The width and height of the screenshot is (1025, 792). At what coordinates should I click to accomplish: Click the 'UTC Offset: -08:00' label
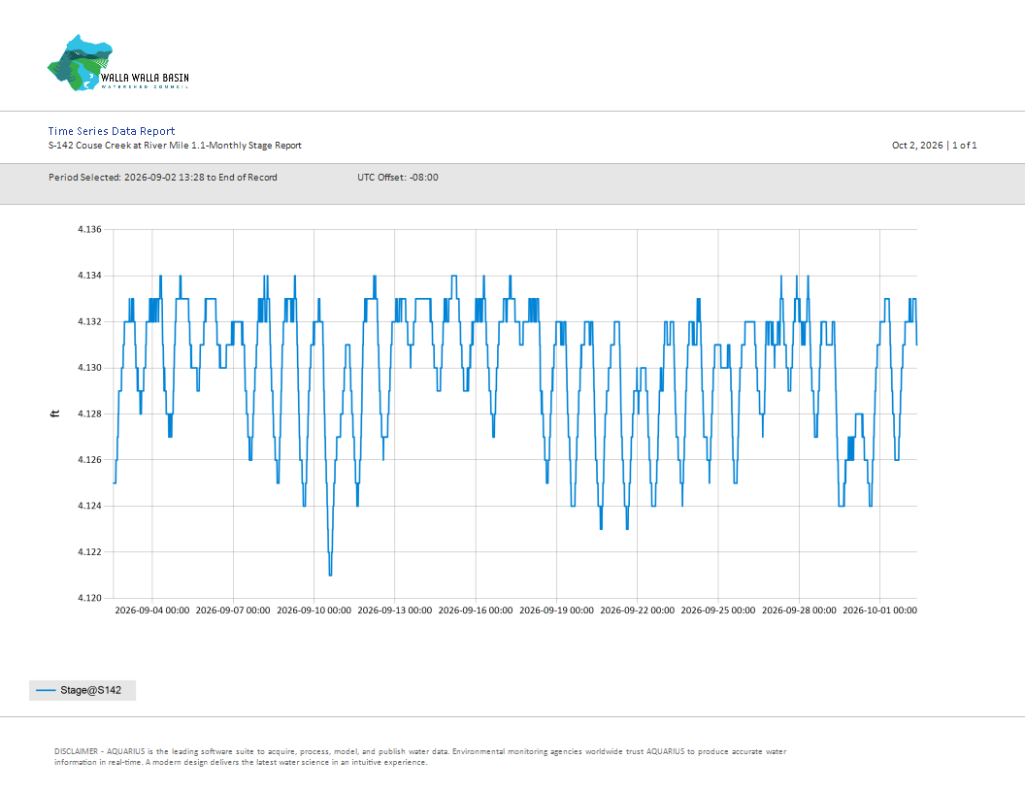[x=397, y=177]
